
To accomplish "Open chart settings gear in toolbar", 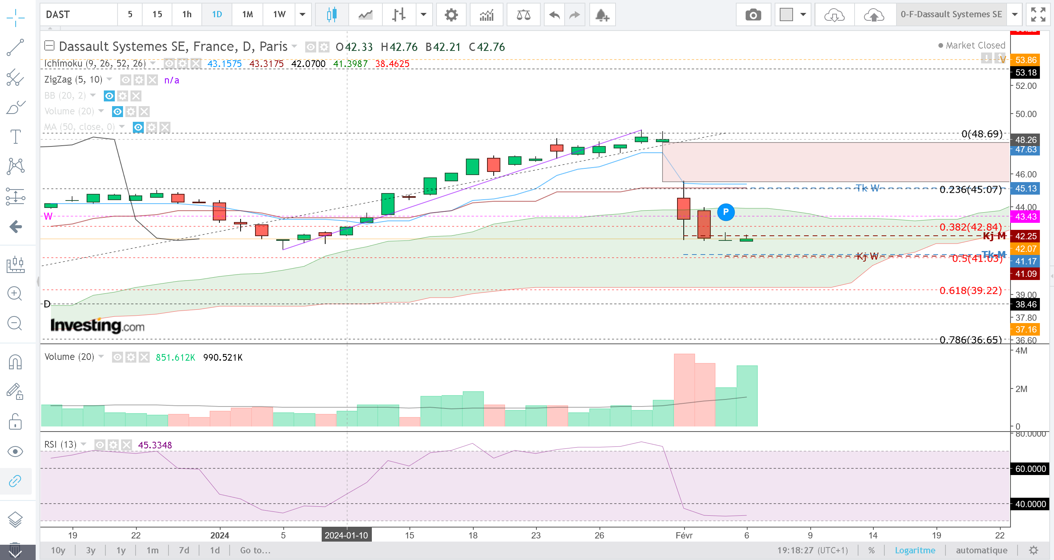I will pos(451,15).
